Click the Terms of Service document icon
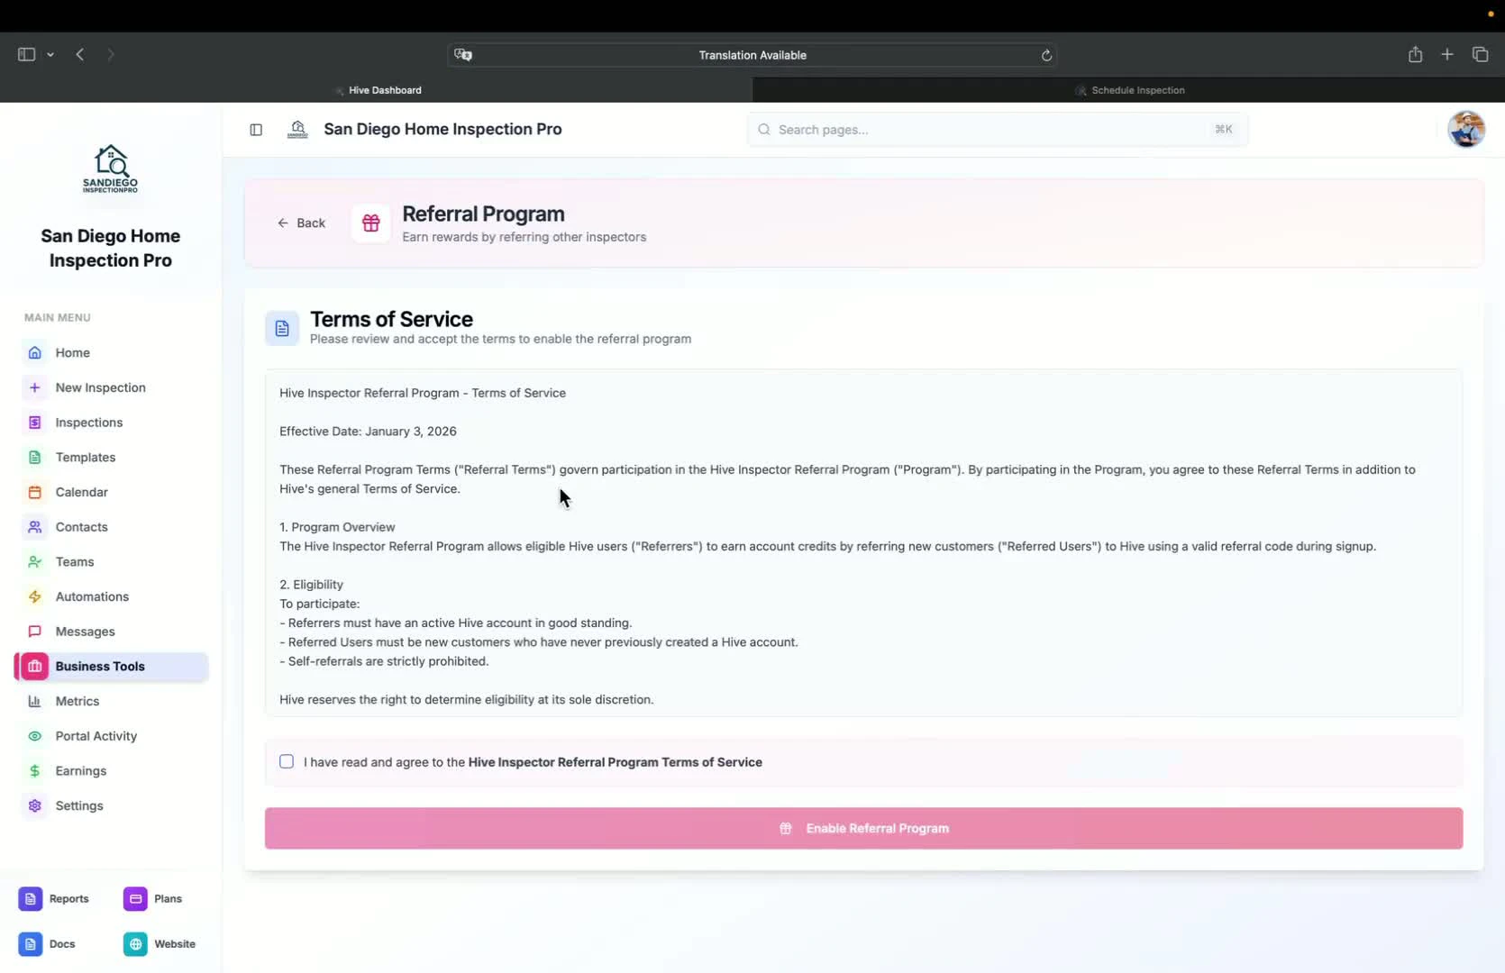 282,328
